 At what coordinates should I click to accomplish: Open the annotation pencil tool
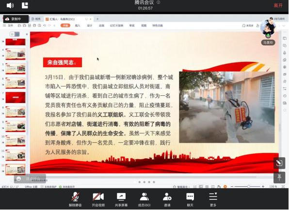[279, 163]
